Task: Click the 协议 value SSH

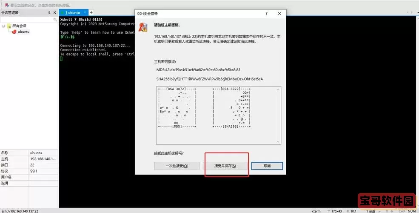Action: pos(34,171)
